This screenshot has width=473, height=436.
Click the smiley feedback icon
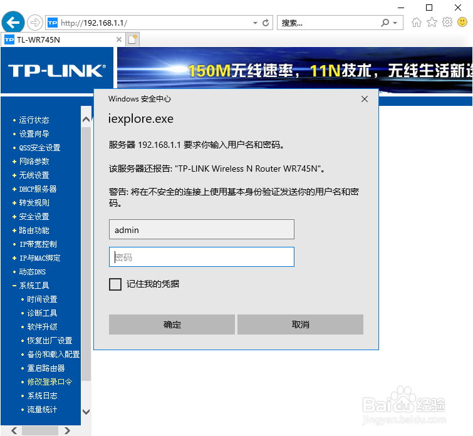462,22
